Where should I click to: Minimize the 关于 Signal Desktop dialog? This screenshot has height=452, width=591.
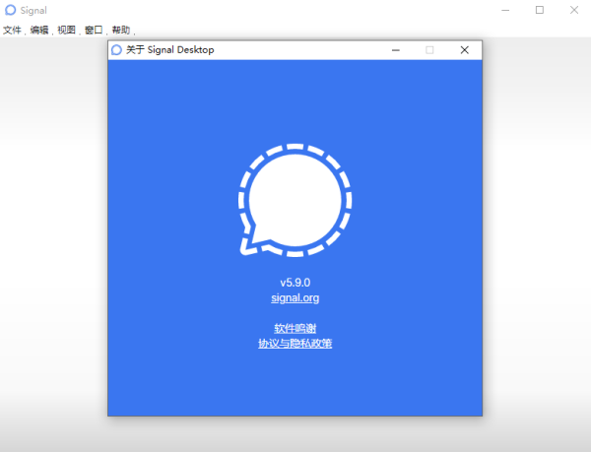point(395,50)
